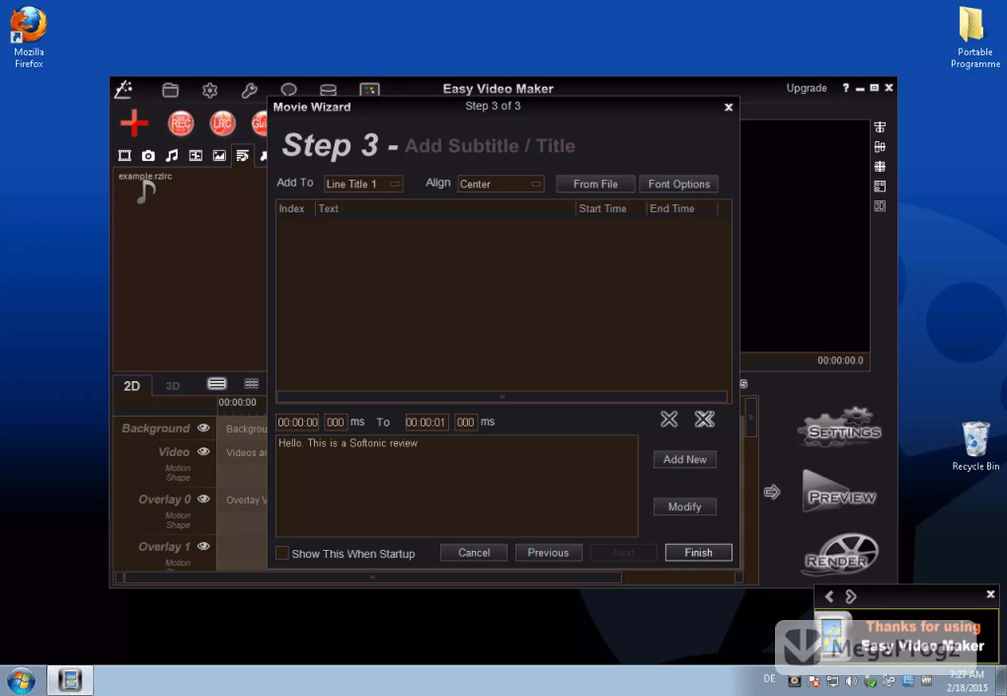The height and width of the screenshot is (696, 1007).
Task: Open Font Options
Action: tap(679, 184)
